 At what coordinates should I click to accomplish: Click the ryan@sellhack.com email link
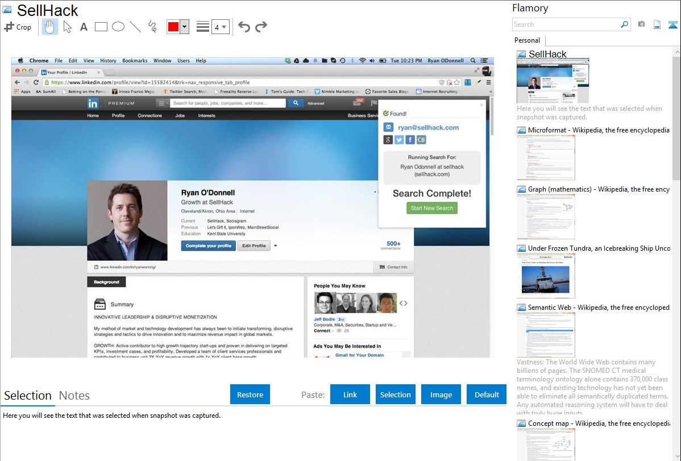pos(428,127)
